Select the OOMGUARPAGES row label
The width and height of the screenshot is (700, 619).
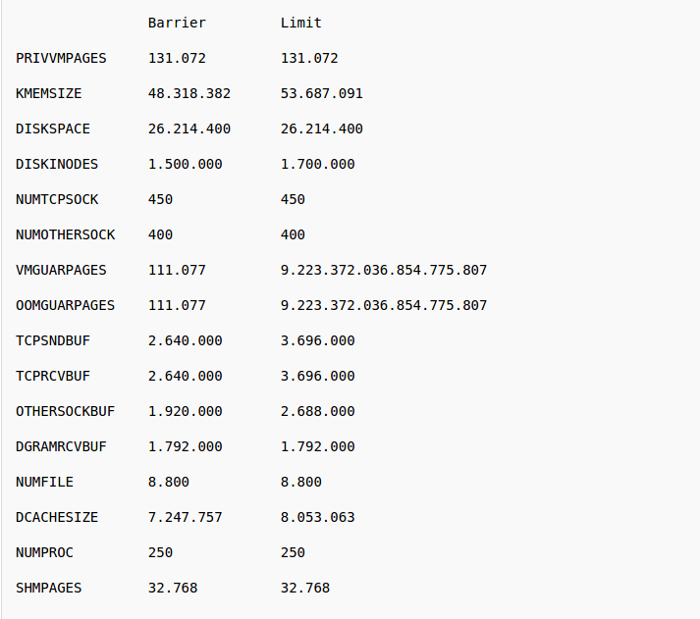click(65, 305)
